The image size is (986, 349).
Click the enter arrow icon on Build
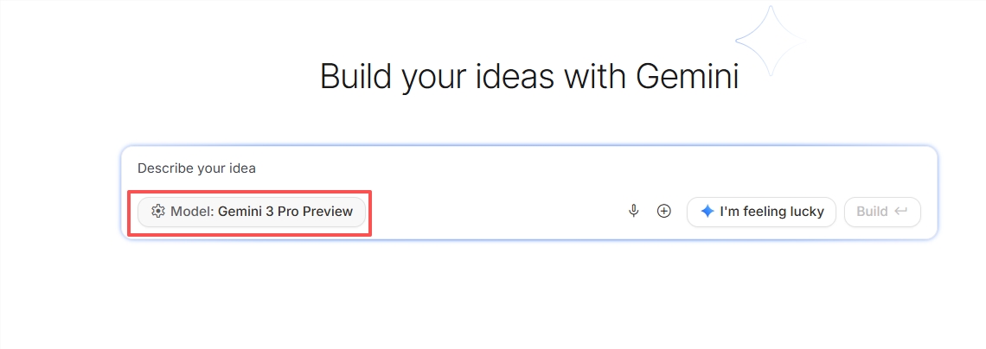pos(901,211)
